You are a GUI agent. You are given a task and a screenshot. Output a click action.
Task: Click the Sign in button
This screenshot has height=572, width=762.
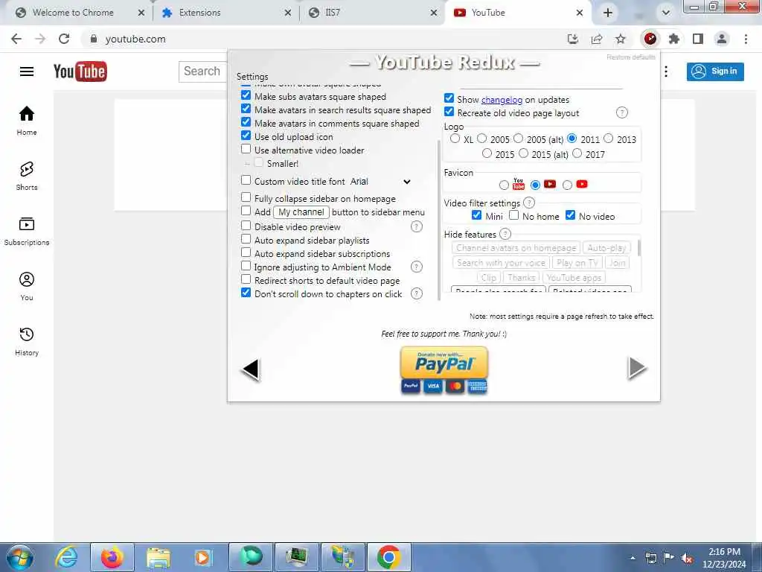coord(715,71)
